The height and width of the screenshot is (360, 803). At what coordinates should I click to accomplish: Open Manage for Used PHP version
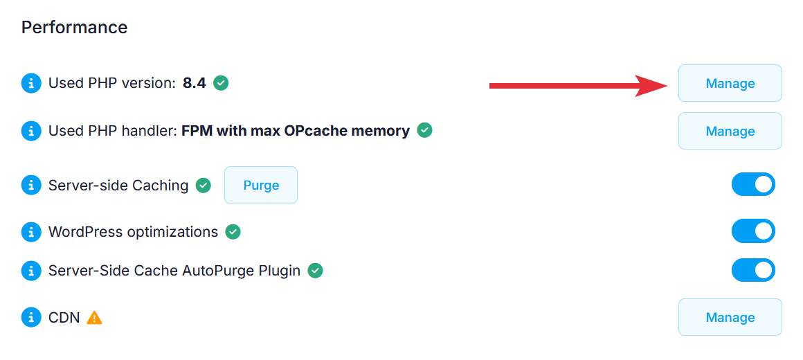(x=730, y=84)
